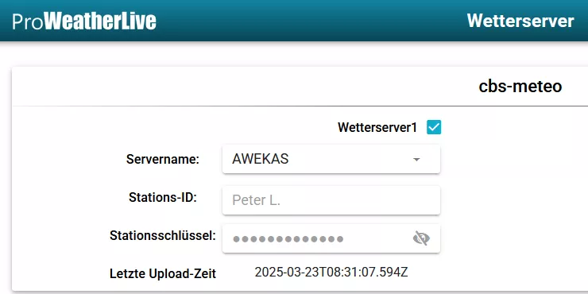The image size is (588, 294).
Task: Click the last upload timestamp 2025-03-23T08:31:07.594Z
Action: point(331,273)
